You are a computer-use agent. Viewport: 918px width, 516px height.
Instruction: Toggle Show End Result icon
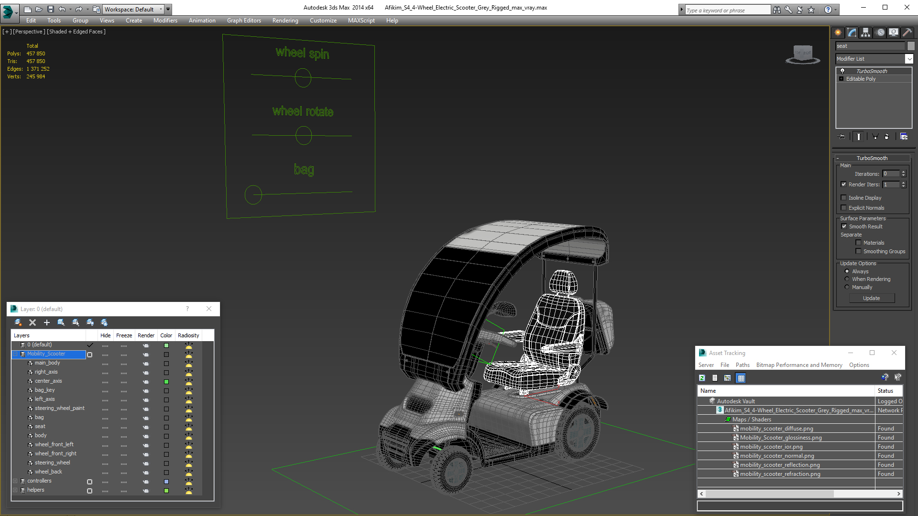click(859, 137)
